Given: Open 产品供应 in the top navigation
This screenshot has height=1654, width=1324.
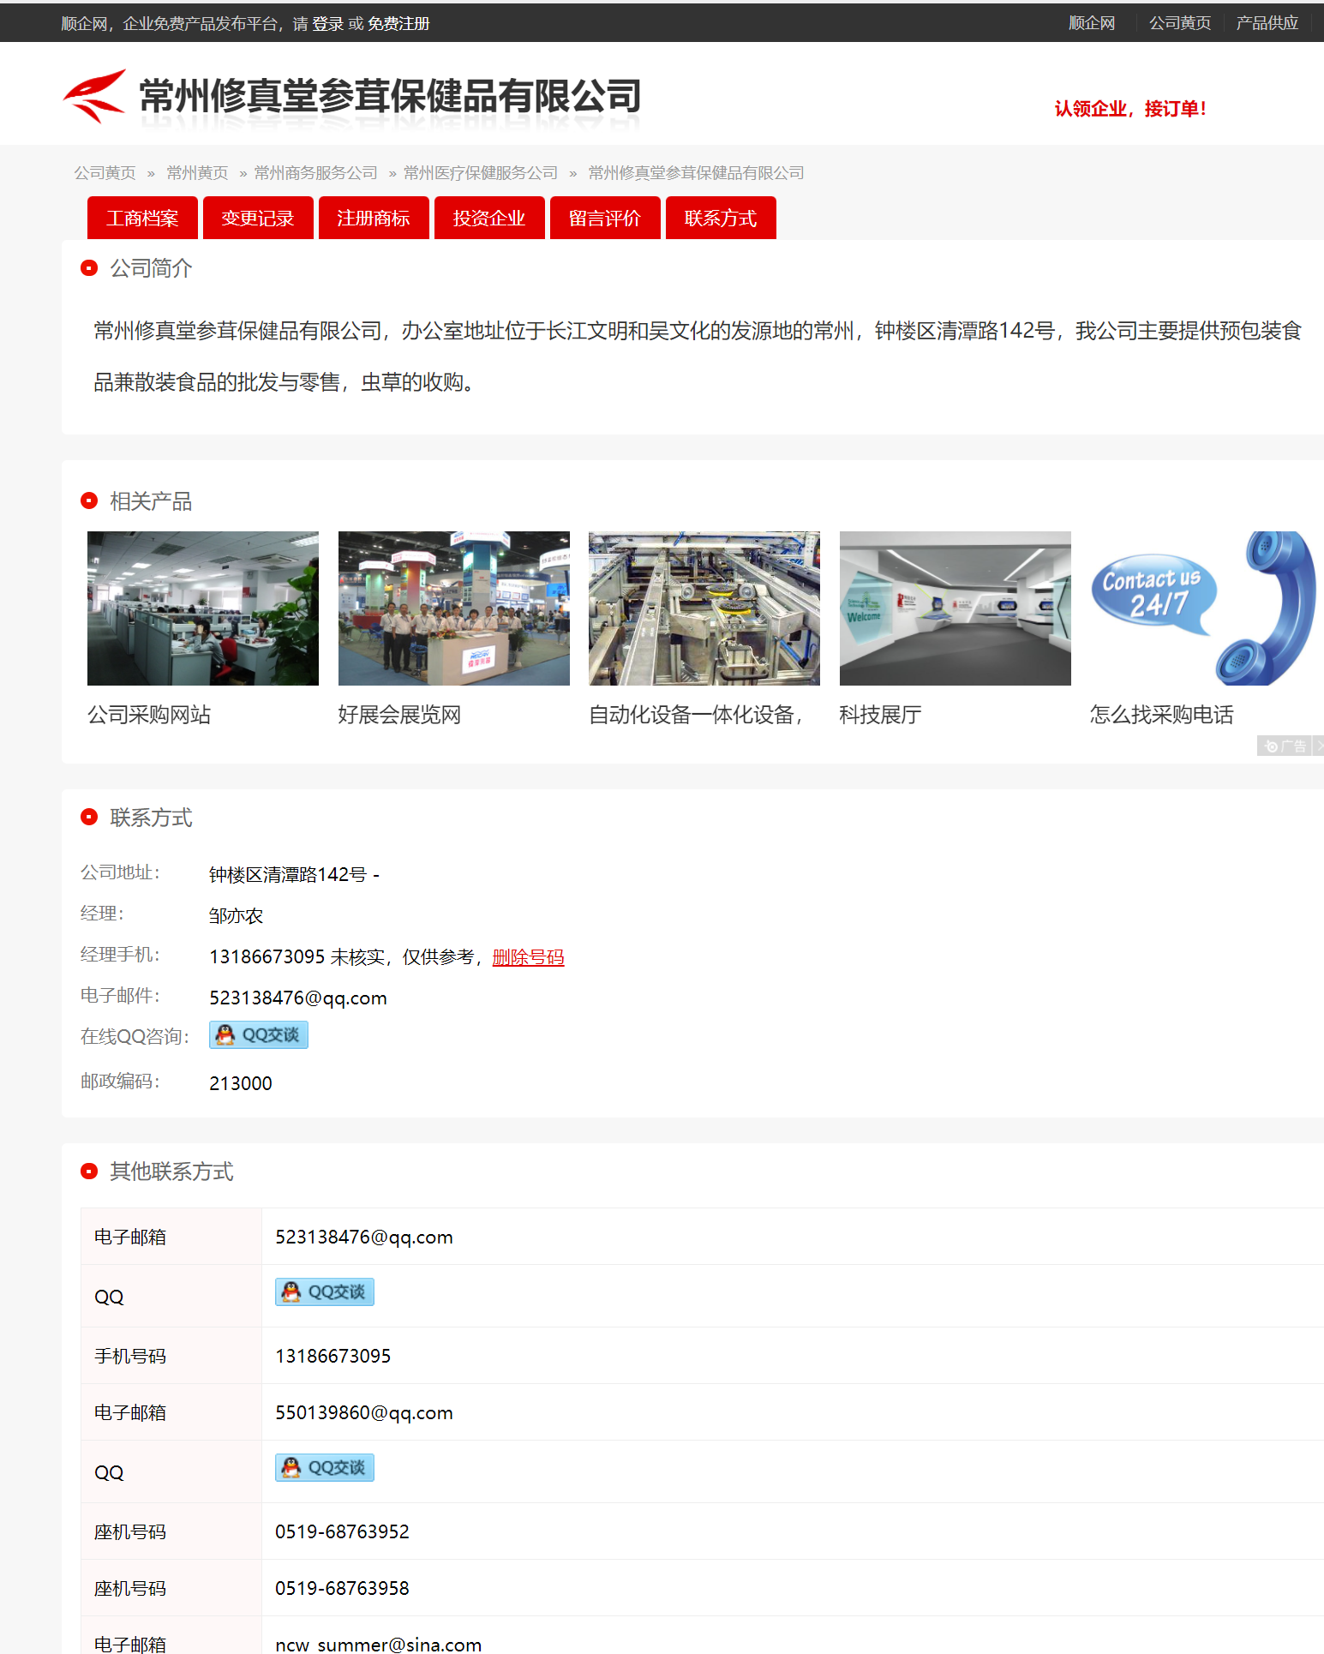Looking at the screenshot, I should [x=1267, y=23].
